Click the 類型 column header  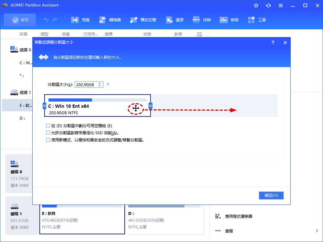(x=44, y=34)
